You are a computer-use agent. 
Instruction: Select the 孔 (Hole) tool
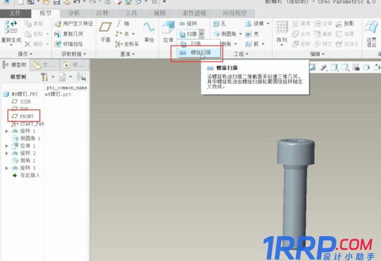click(219, 24)
